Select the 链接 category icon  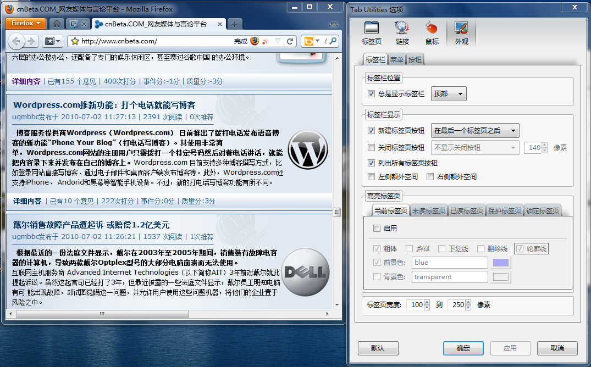(x=402, y=33)
